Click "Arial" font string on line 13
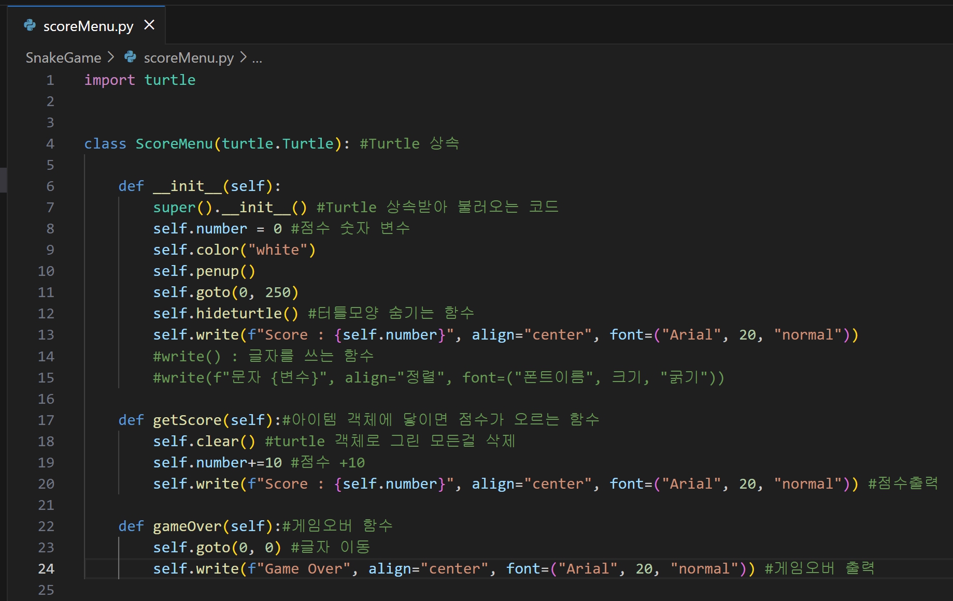 [x=691, y=335]
